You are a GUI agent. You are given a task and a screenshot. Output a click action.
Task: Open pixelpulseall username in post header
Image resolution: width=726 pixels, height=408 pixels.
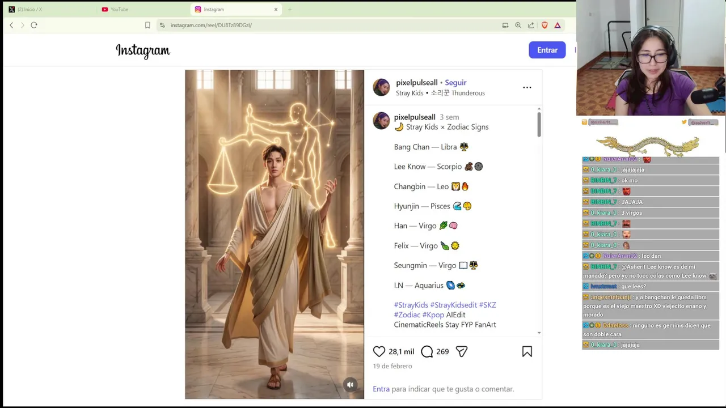(417, 82)
